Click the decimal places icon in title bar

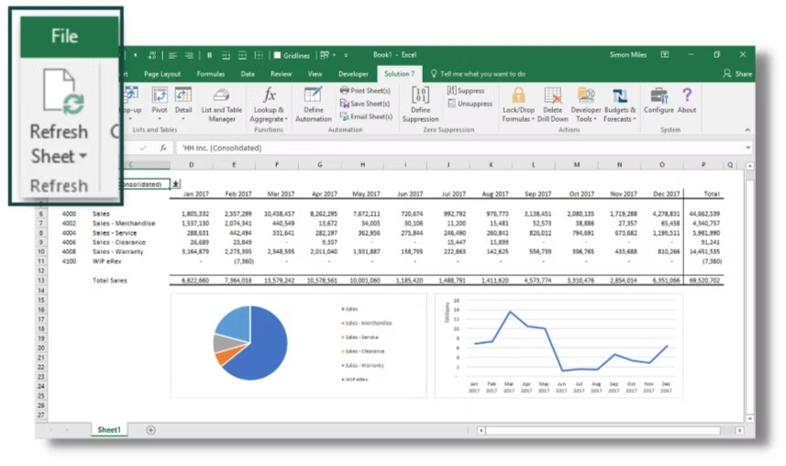[x=152, y=55]
